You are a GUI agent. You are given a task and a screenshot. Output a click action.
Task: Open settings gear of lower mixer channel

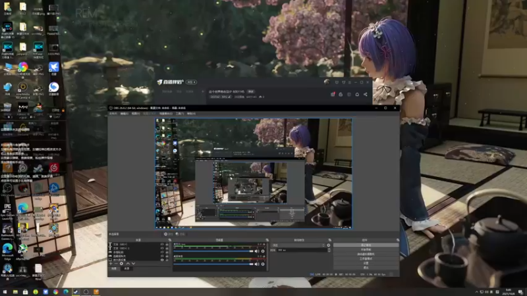pyautogui.click(x=263, y=264)
